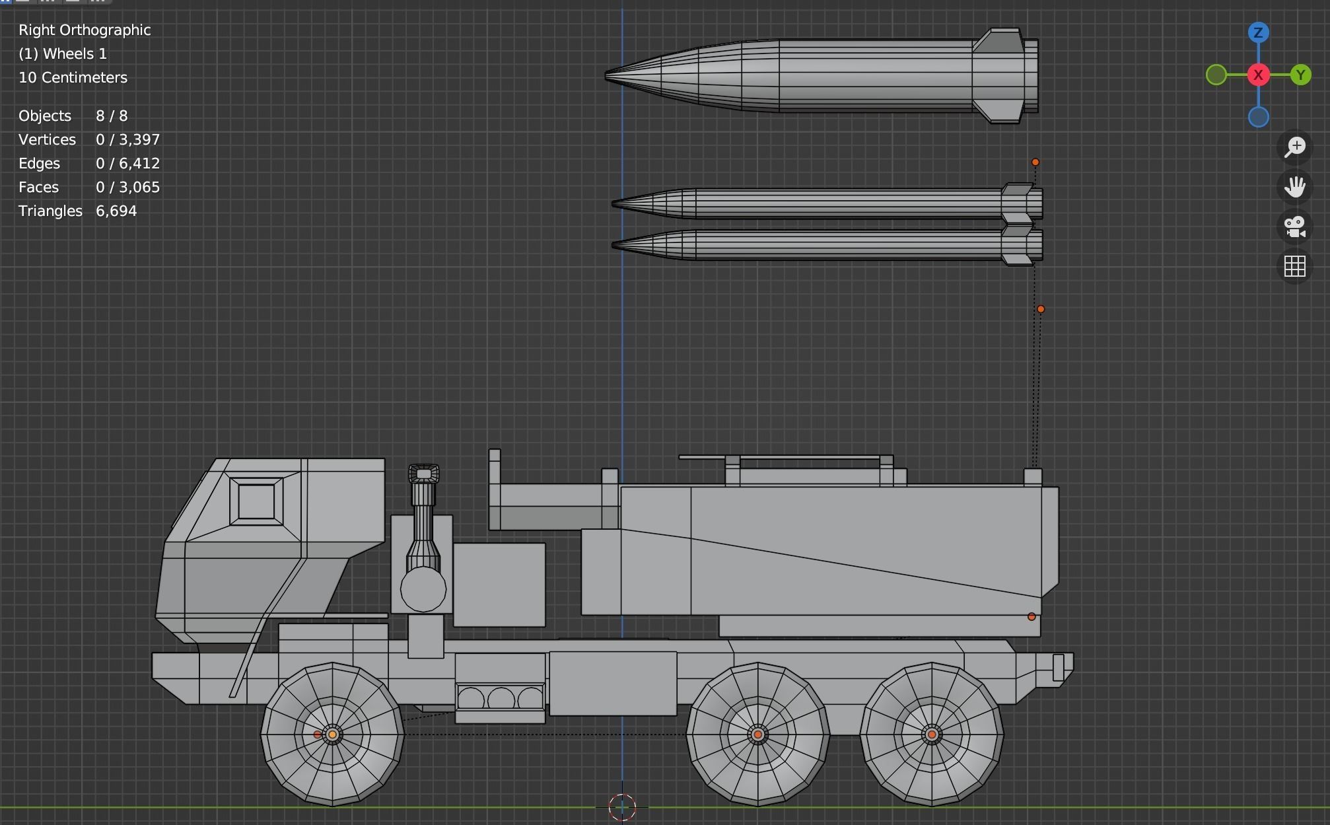The width and height of the screenshot is (1330, 825).
Task: Click the green negative-Y sphere on the gizmo
Action: pos(1217,75)
